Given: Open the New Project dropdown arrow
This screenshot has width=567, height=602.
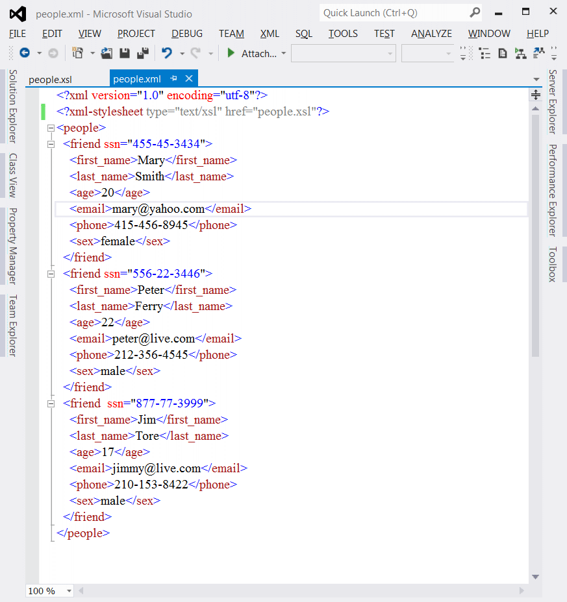Looking at the screenshot, I should coord(92,53).
